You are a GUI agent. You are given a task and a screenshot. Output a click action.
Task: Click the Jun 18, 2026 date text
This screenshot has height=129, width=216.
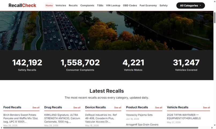coord(132,119)
